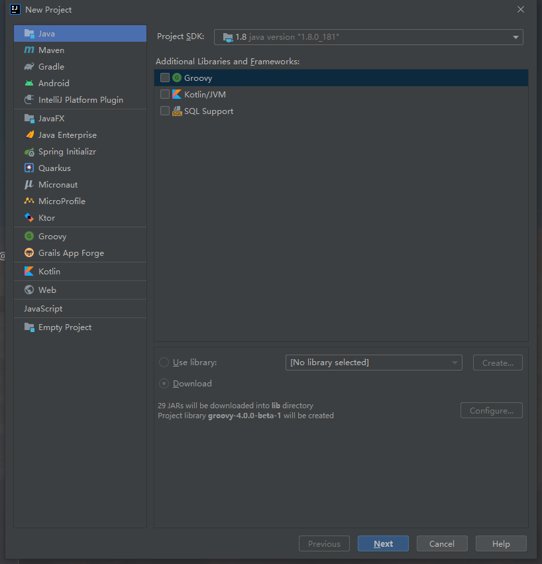Pick the Android robot icon
The height and width of the screenshot is (564, 542).
click(x=29, y=83)
